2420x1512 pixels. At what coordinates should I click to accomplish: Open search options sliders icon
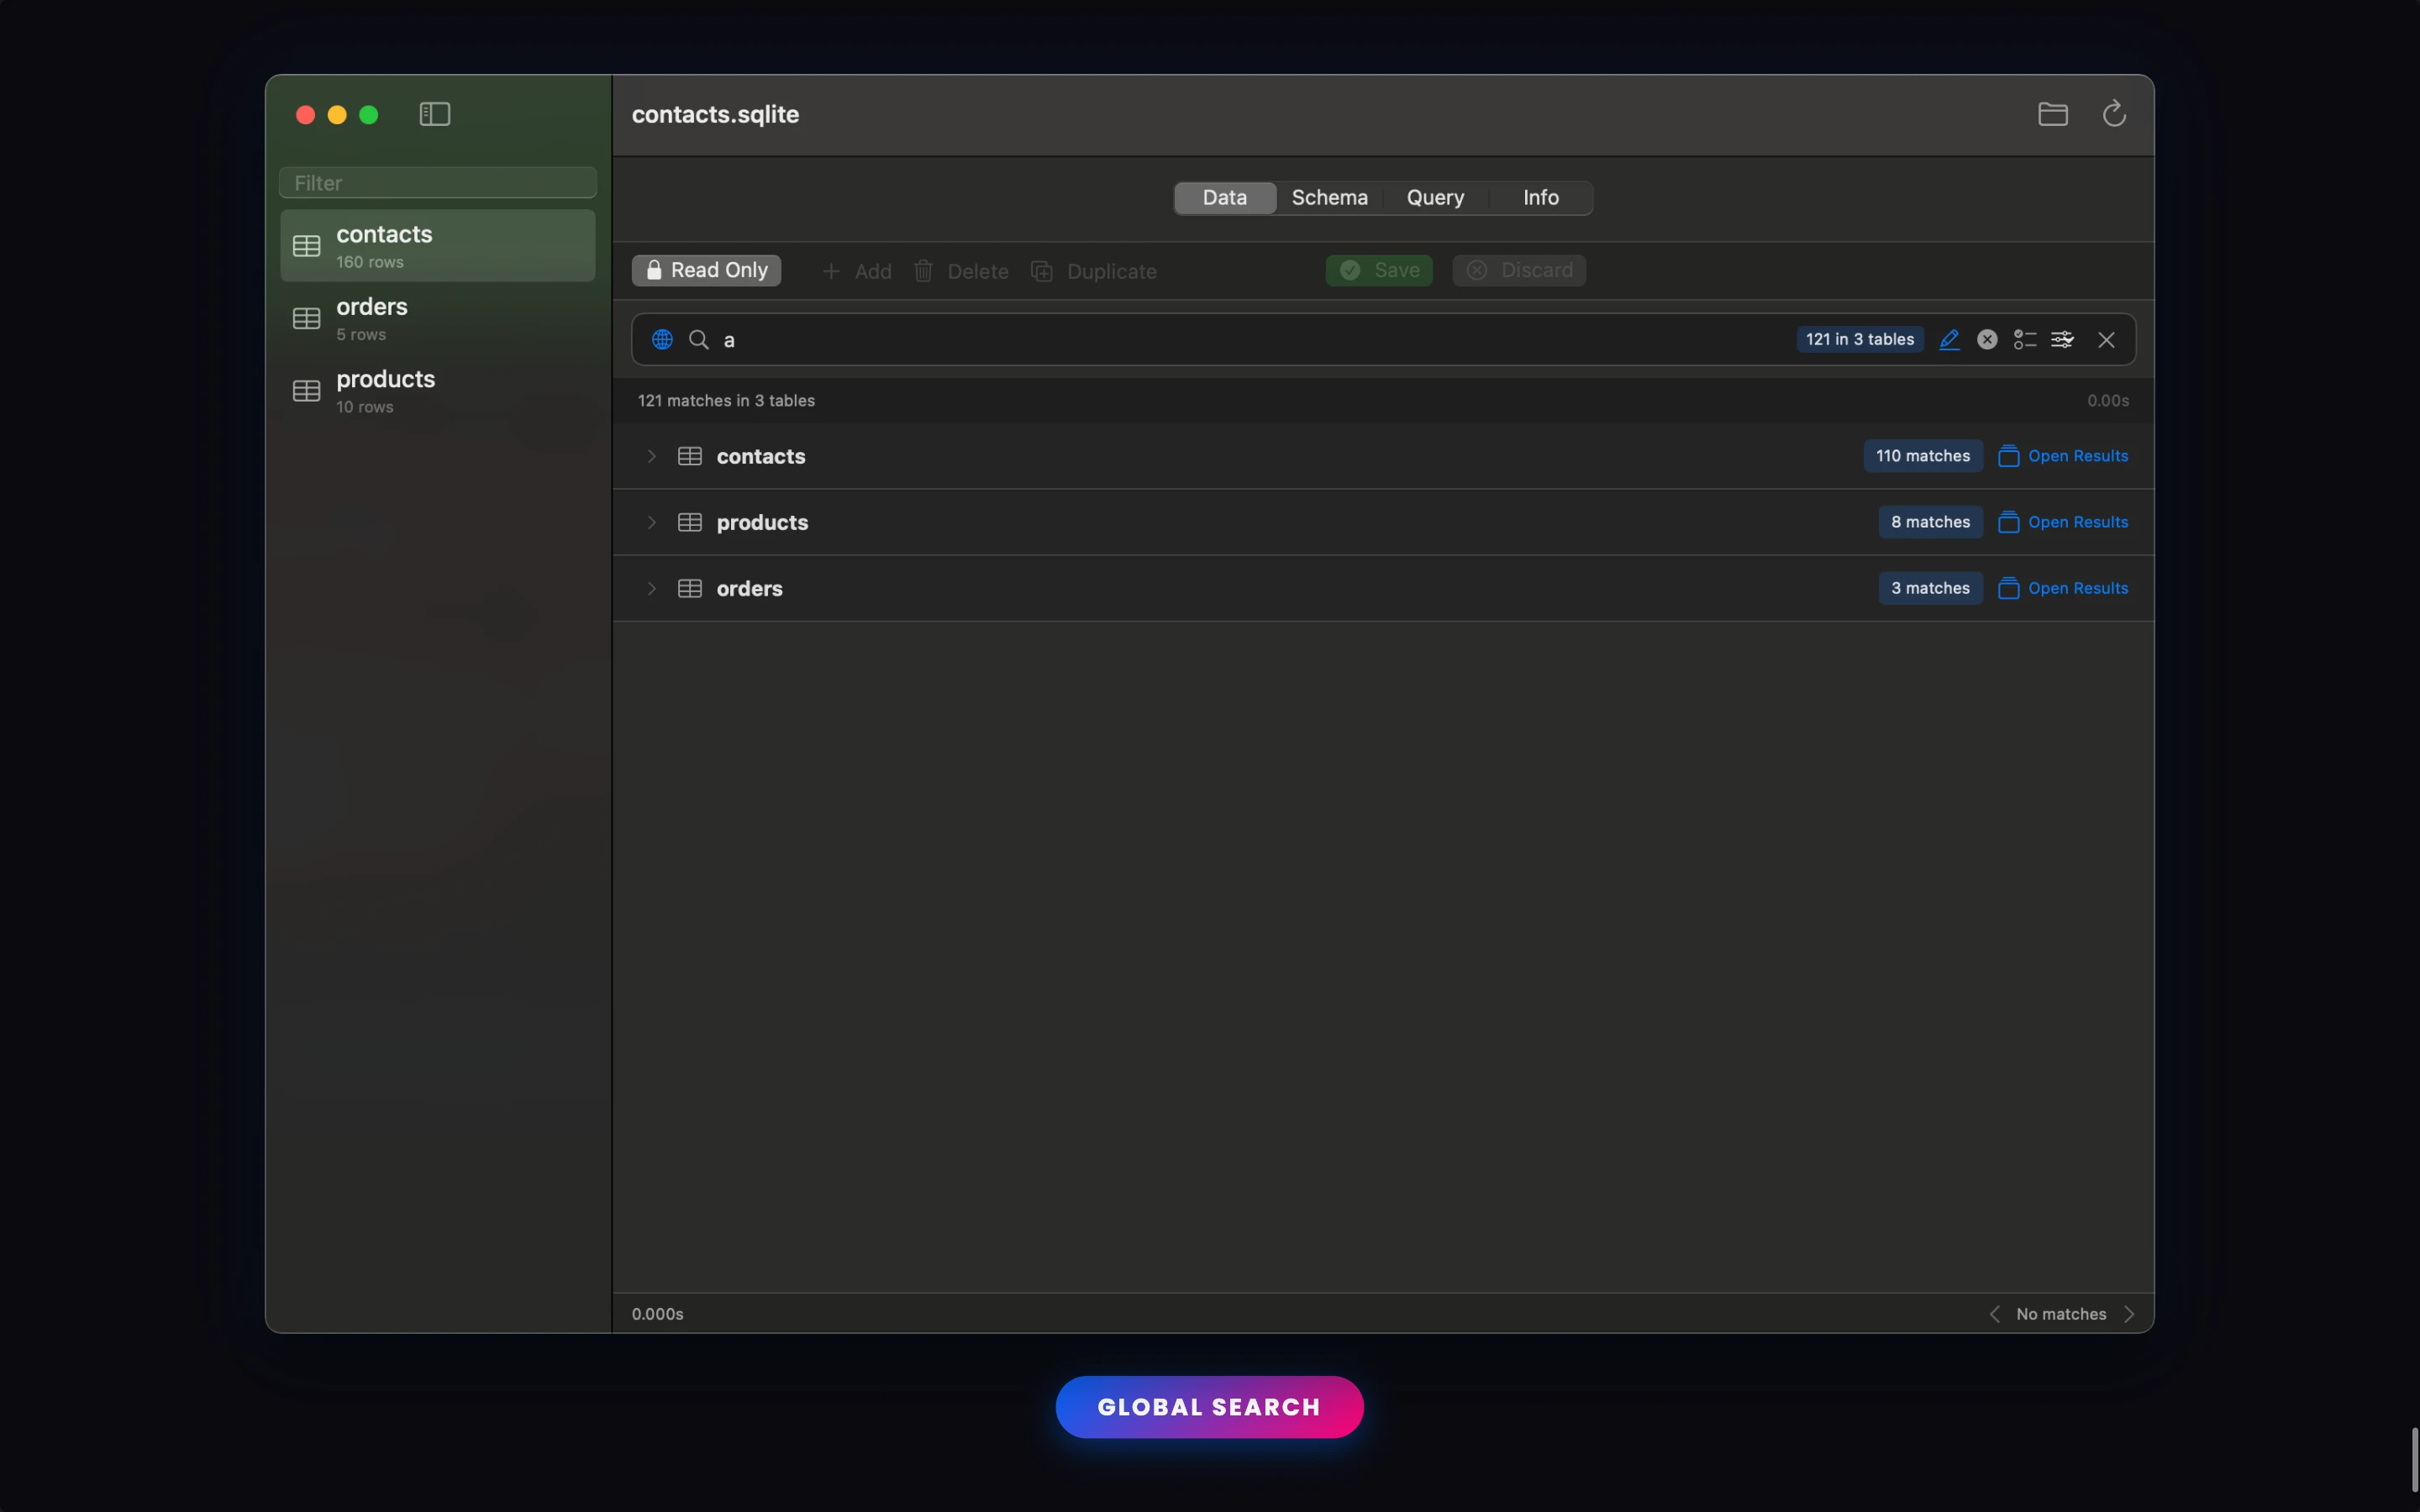coord(2062,340)
